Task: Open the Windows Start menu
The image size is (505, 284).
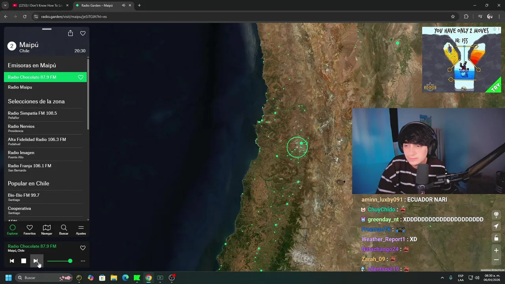Action: pos(8,278)
